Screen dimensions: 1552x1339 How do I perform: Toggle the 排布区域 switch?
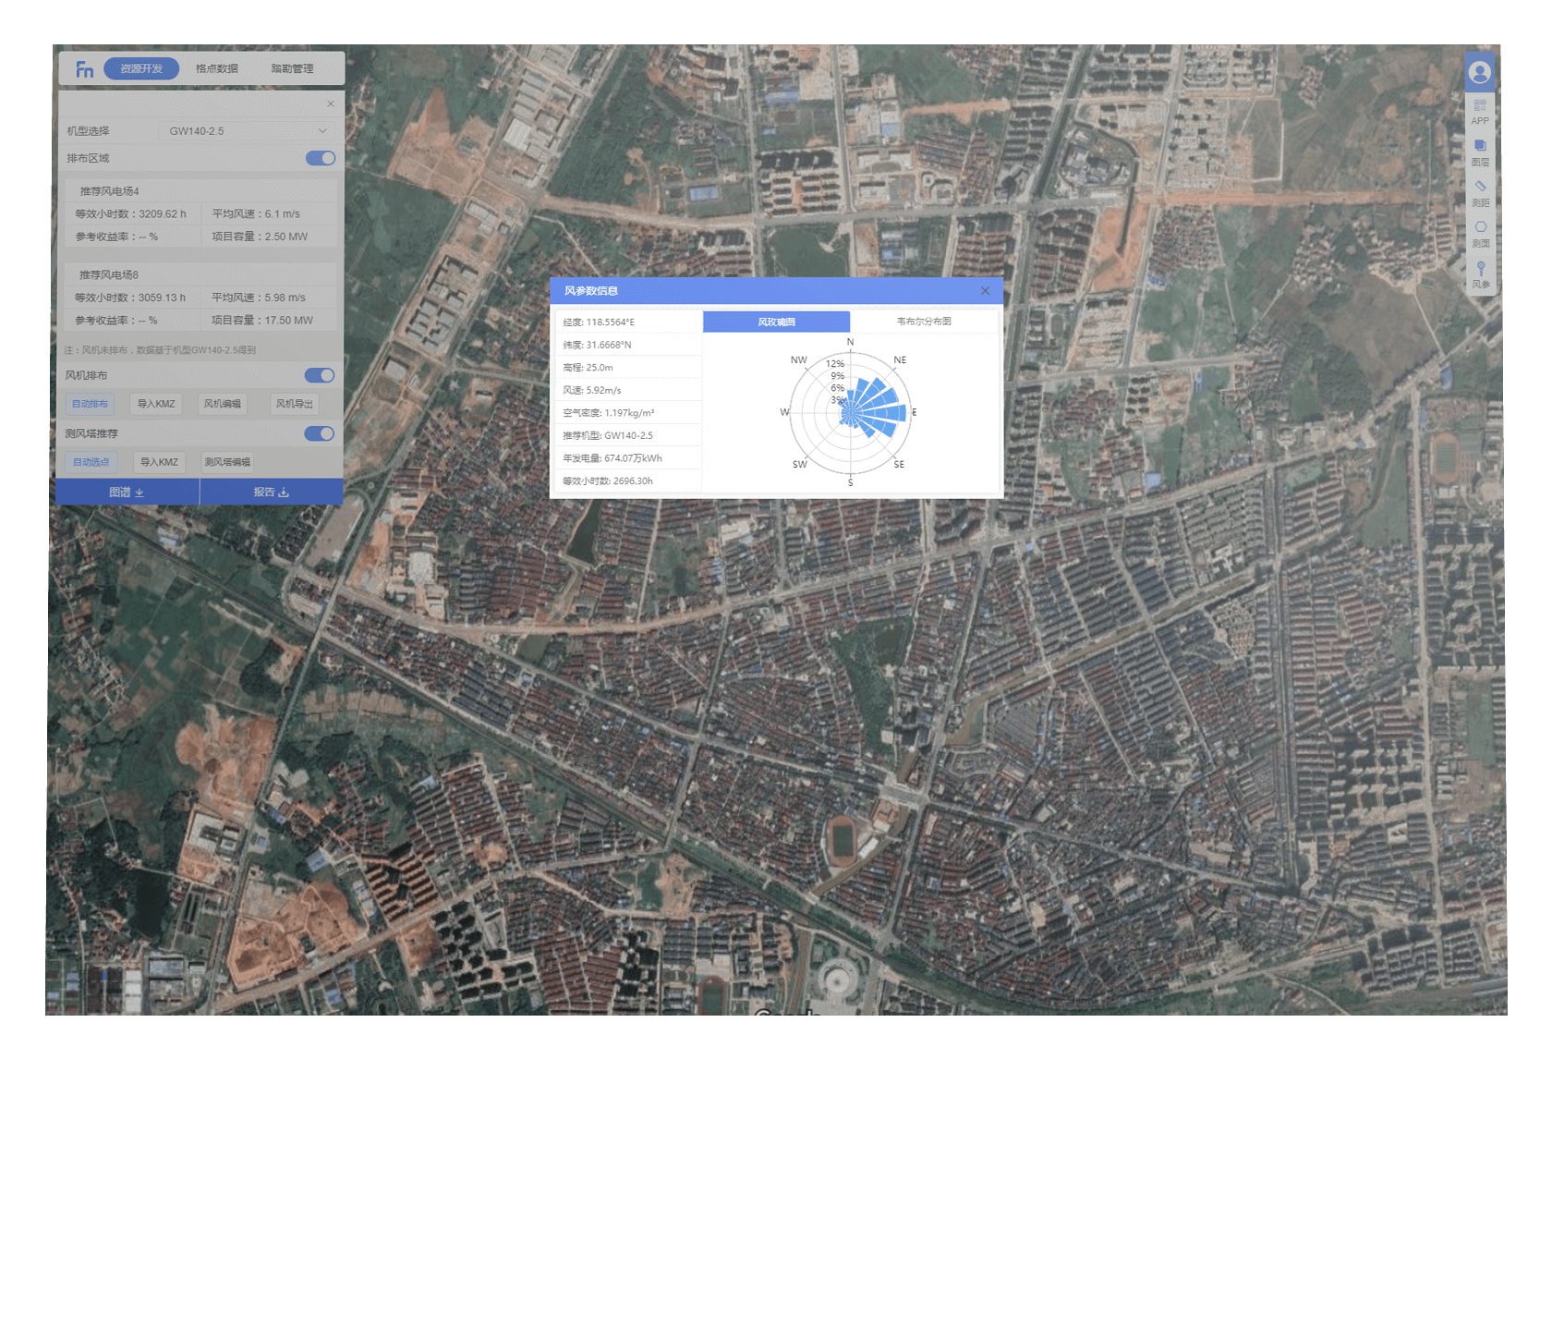321,158
